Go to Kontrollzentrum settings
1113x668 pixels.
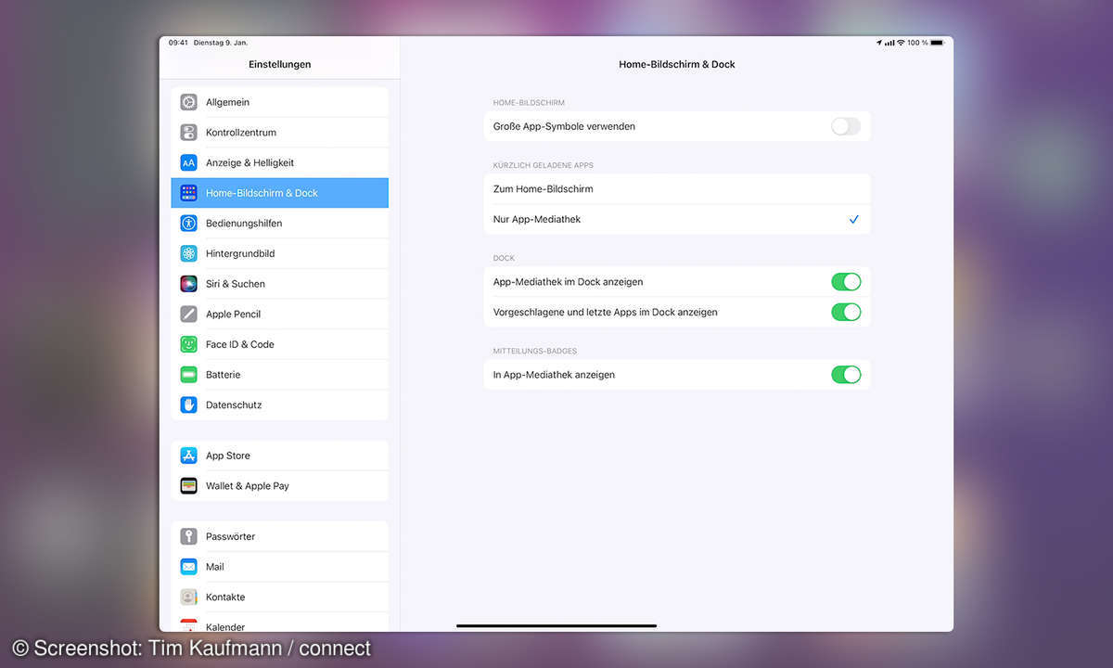pyautogui.click(x=280, y=133)
